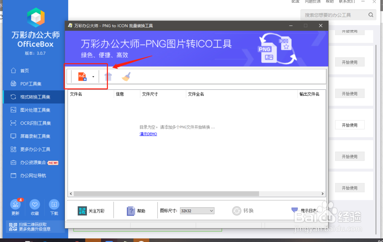Click the first fully visible 开始使用 button in OfficeBox
Viewport: 383px width, 242px height.
350,62
